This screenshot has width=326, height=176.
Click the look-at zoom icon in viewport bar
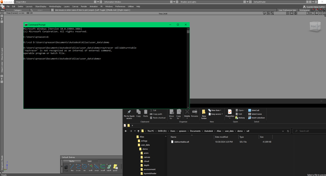pyautogui.click(x=272, y=13)
